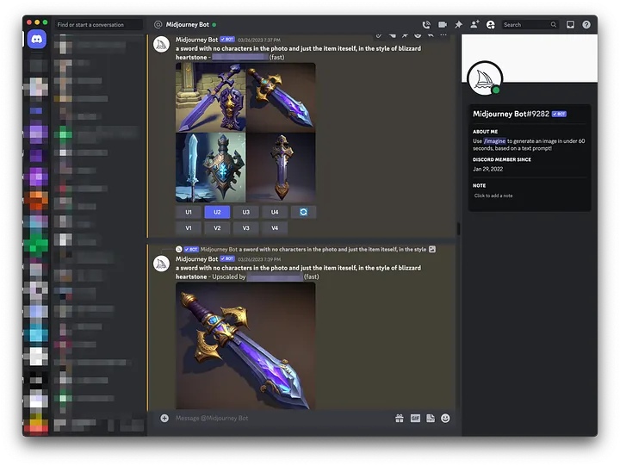
Task: Open Discord home direct messages icon
Action: tap(36, 40)
